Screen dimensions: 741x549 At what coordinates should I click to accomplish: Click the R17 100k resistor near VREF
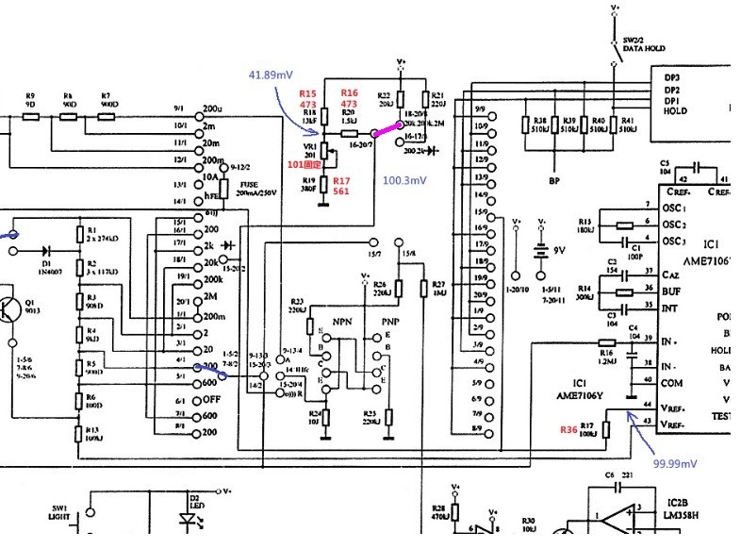click(607, 430)
